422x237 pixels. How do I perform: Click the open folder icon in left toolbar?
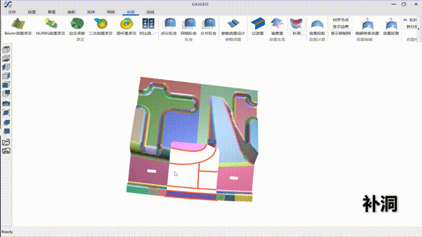6,142
